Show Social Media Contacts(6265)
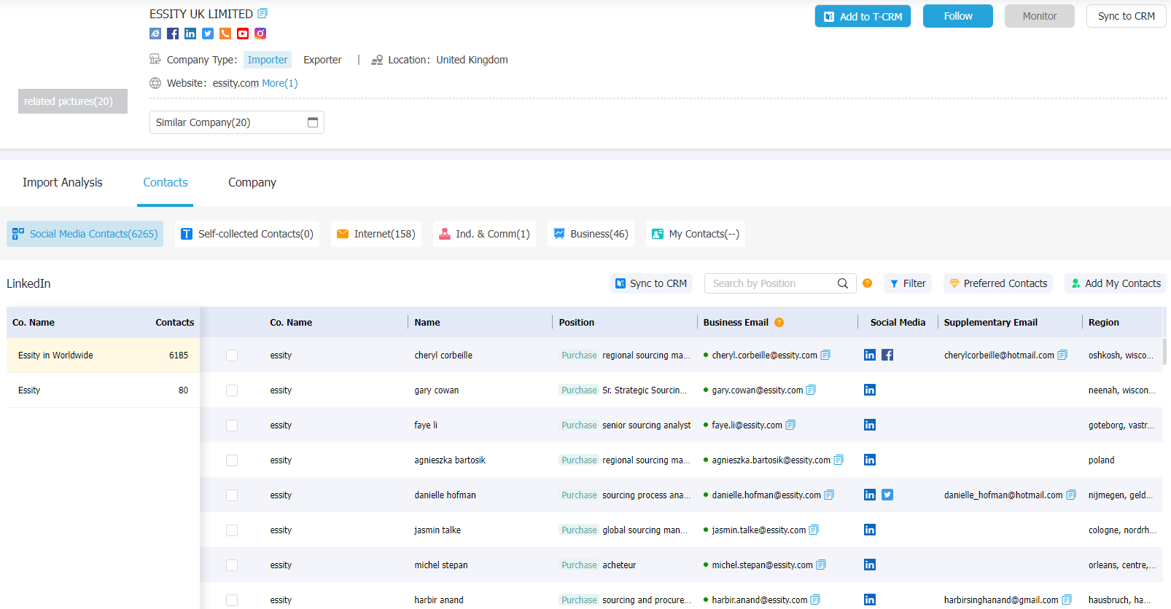This screenshot has width=1171, height=609. pos(85,234)
